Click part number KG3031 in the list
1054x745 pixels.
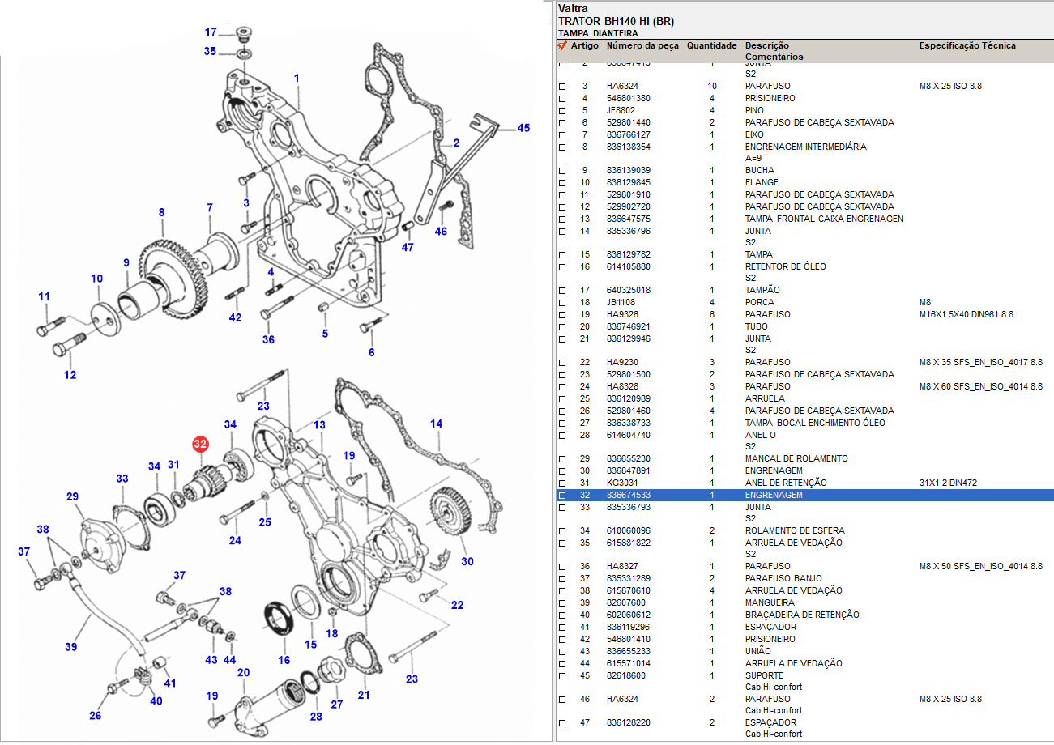point(622,483)
